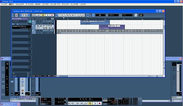The image size is (183, 106).
Task: Click Record in project toolbar
Action: coord(52,15)
